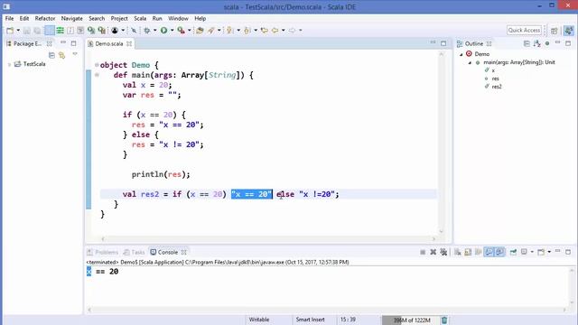The width and height of the screenshot is (578, 325).
Task: Click the Forward navigation arrow
Action: coord(292,31)
